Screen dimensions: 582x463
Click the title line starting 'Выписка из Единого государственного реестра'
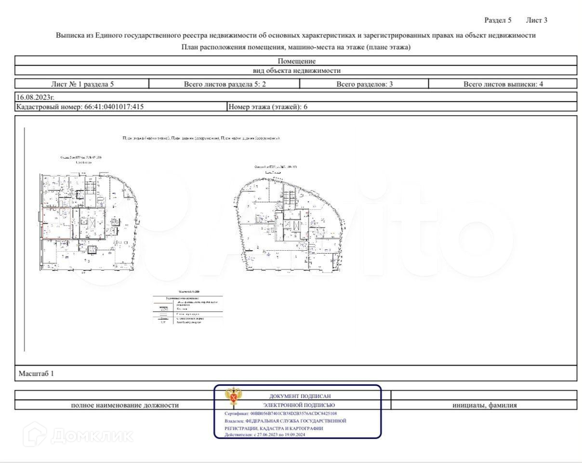pos(296,35)
